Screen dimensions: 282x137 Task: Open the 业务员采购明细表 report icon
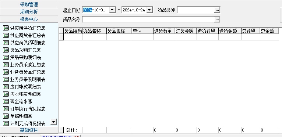click(6, 79)
